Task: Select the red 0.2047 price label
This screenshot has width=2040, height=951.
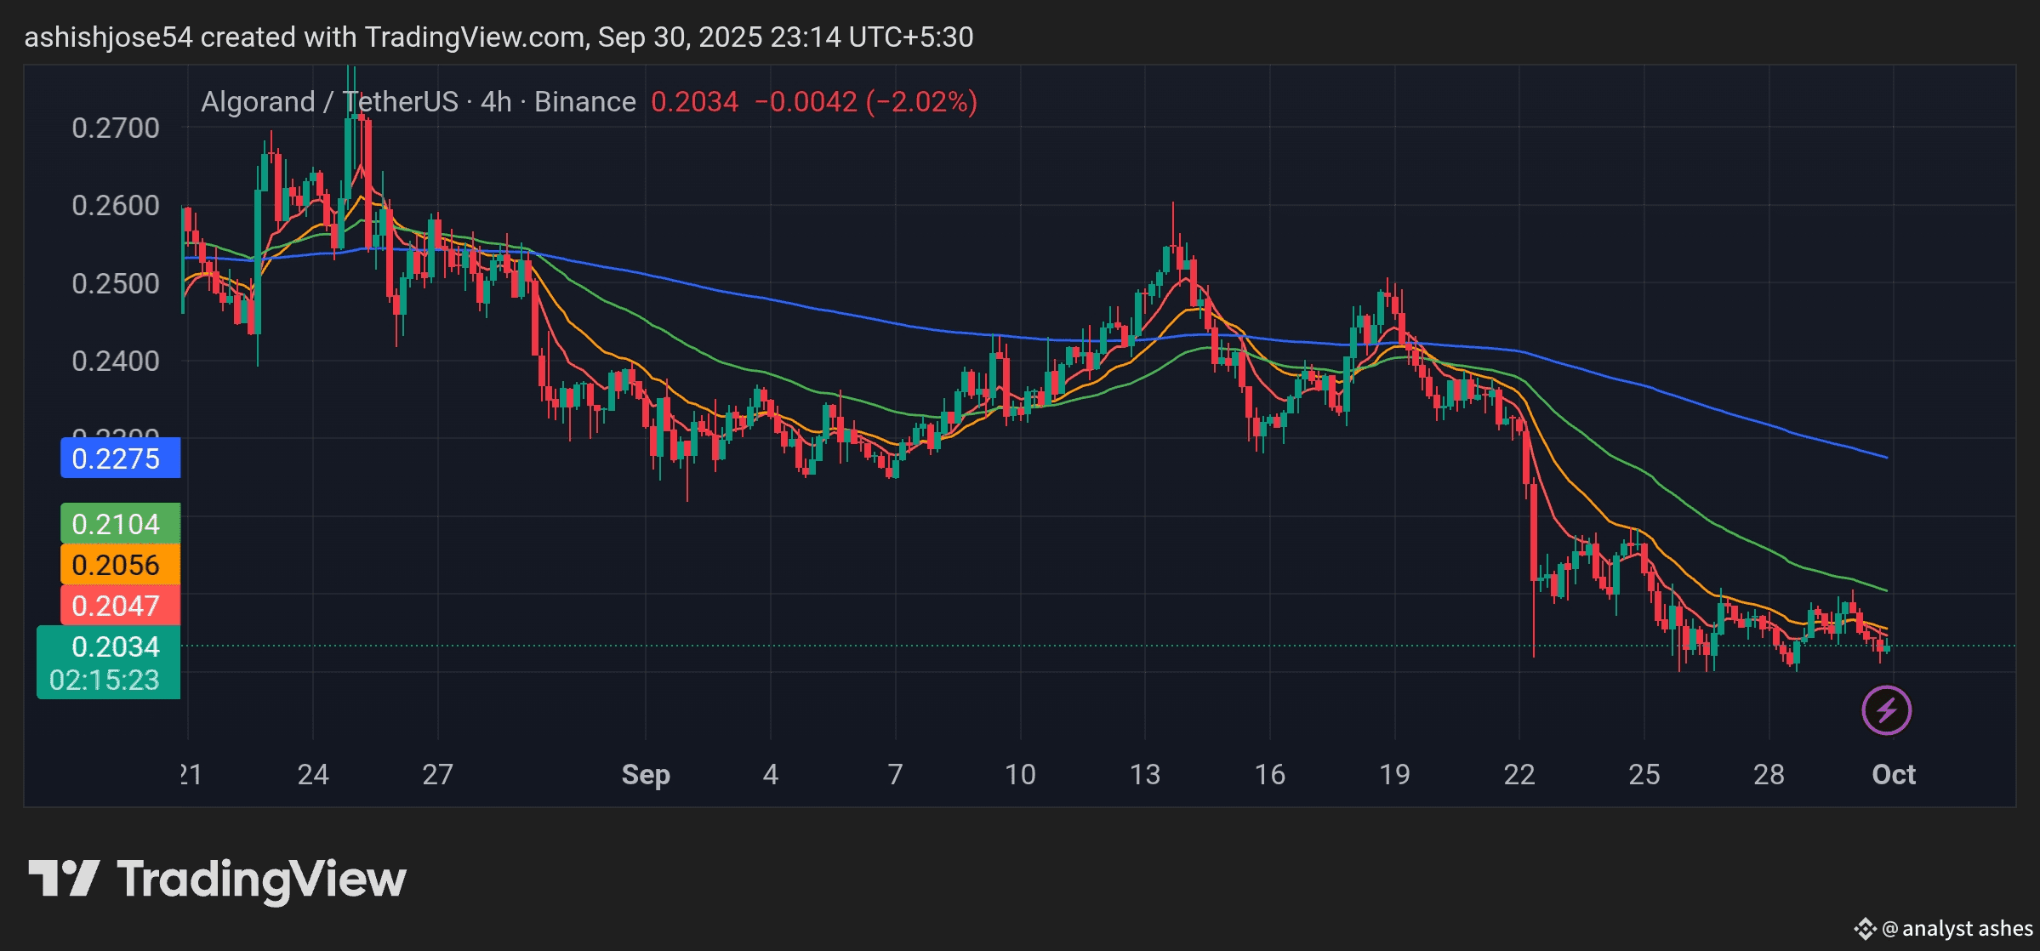Action: (120, 606)
